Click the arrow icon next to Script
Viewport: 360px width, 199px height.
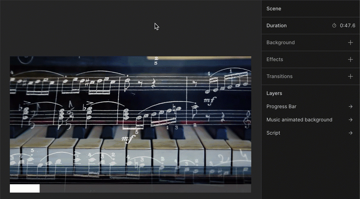(351, 133)
